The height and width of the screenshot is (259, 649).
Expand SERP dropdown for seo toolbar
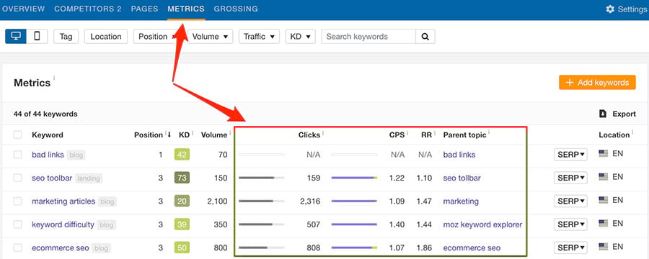[570, 178]
